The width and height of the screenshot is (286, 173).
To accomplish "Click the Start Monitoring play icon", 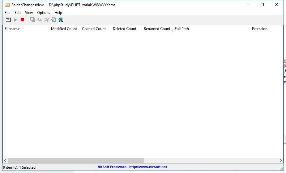I will coord(15,20).
